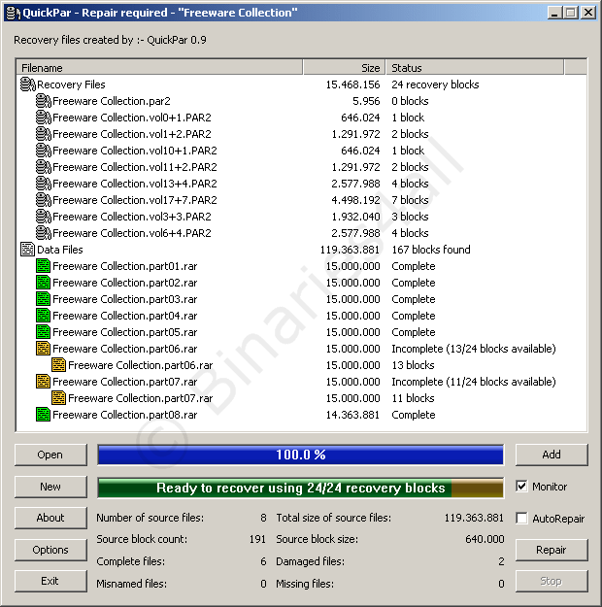This screenshot has height=607, width=602.
Task: Click the New button
Action: coord(50,487)
